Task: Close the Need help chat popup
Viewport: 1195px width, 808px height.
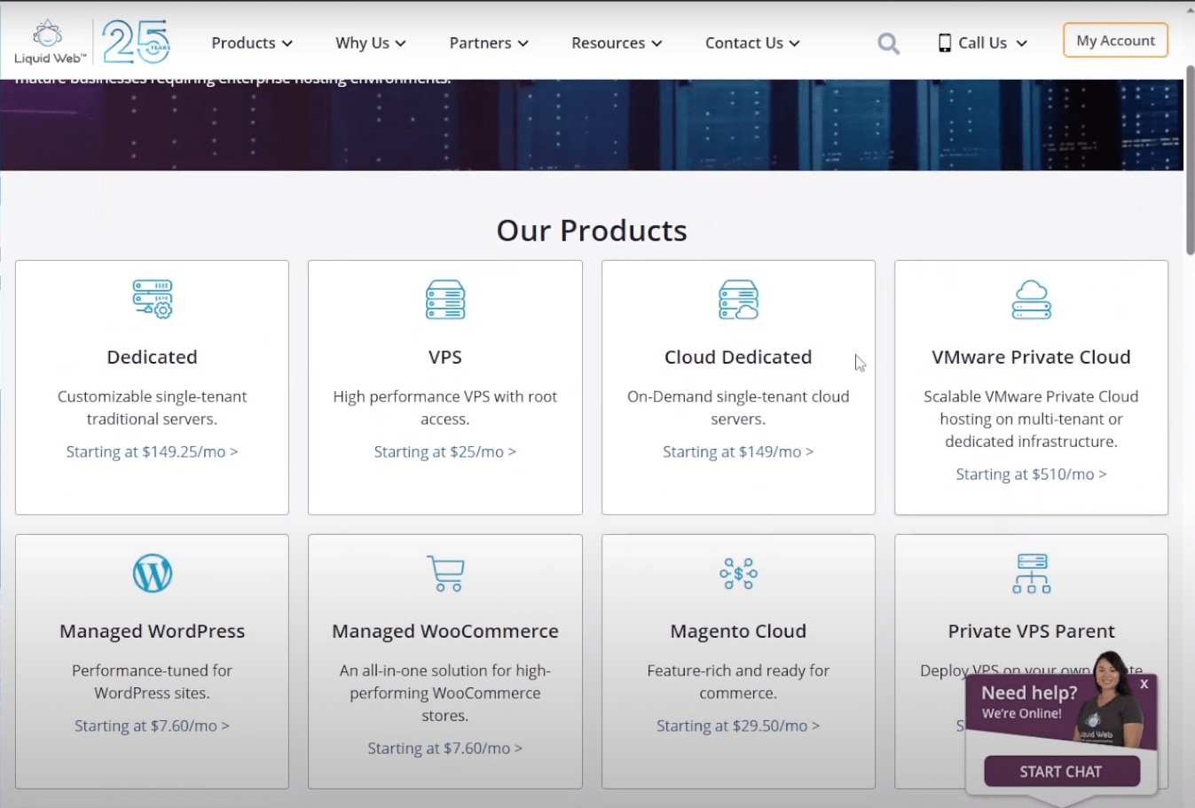Action: click(1144, 684)
